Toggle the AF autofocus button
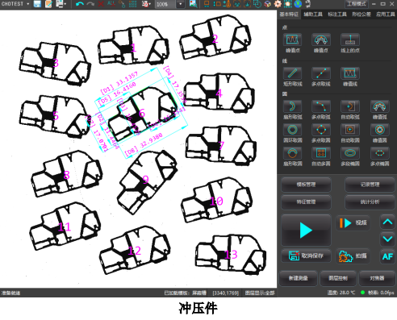The width and height of the screenshot is (397, 320). tap(387, 256)
